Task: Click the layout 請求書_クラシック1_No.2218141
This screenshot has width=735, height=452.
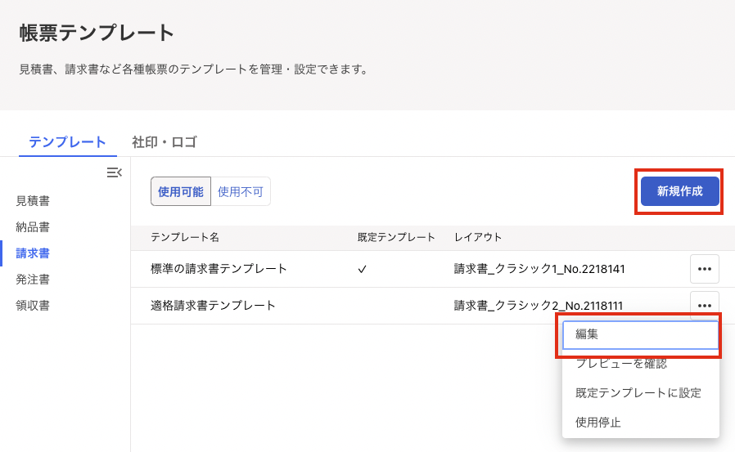Action: 539,269
